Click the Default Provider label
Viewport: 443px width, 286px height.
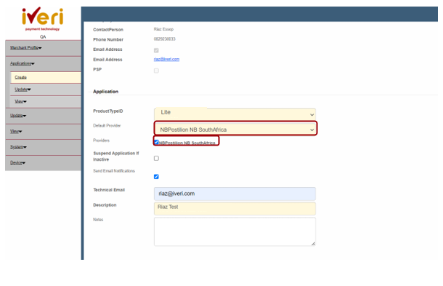107,125
